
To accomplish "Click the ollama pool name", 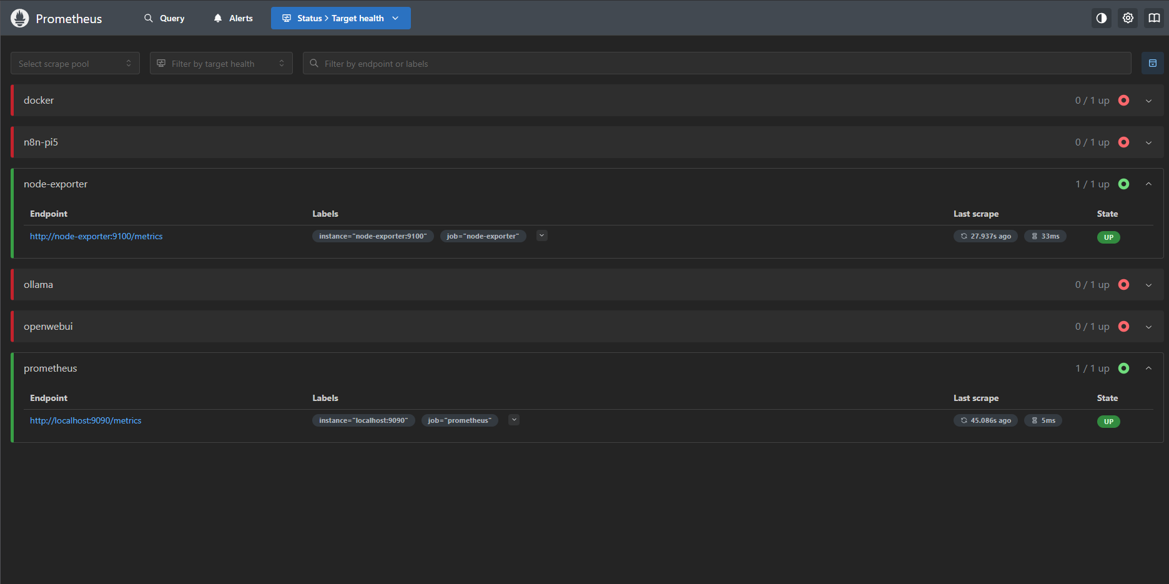I will tap(38, 284).
